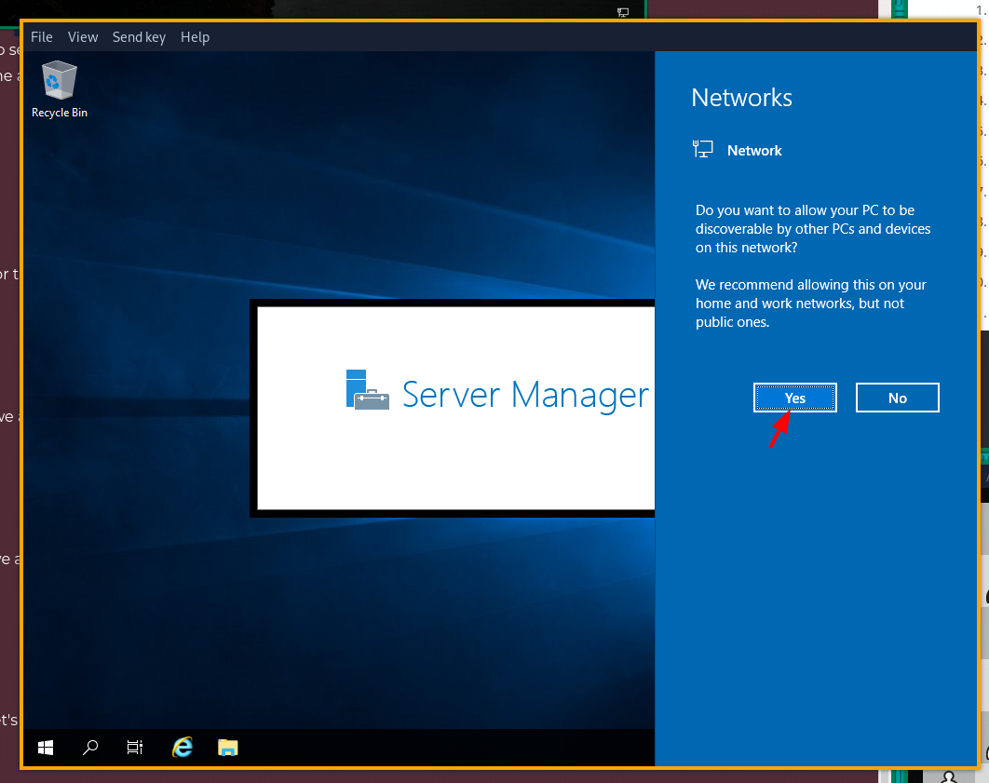The image size is (989, 783).
Task: Click the Network icon in Networks panel
Action: point(703,149)
